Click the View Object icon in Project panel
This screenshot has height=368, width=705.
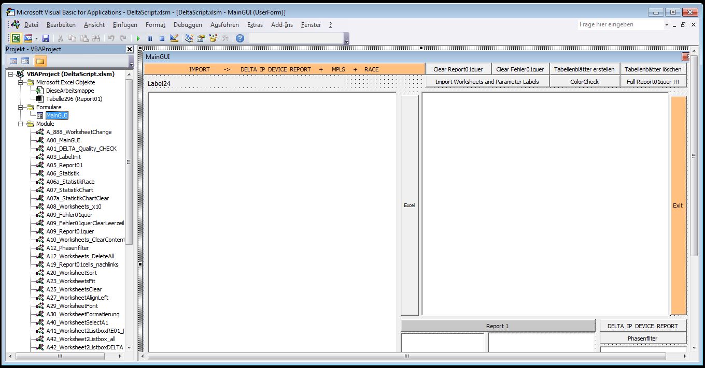(x=25, y=61)
